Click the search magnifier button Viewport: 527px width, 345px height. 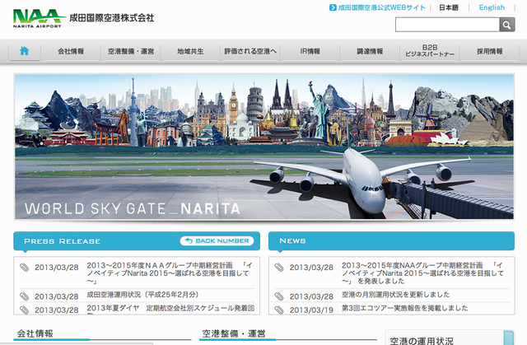point(507,25)
